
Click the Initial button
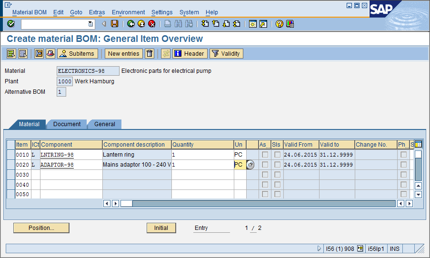[161, 228]
